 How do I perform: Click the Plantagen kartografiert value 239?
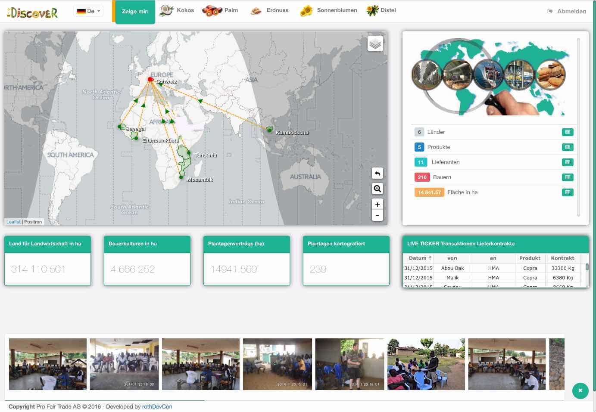click(x=318, y=269)
